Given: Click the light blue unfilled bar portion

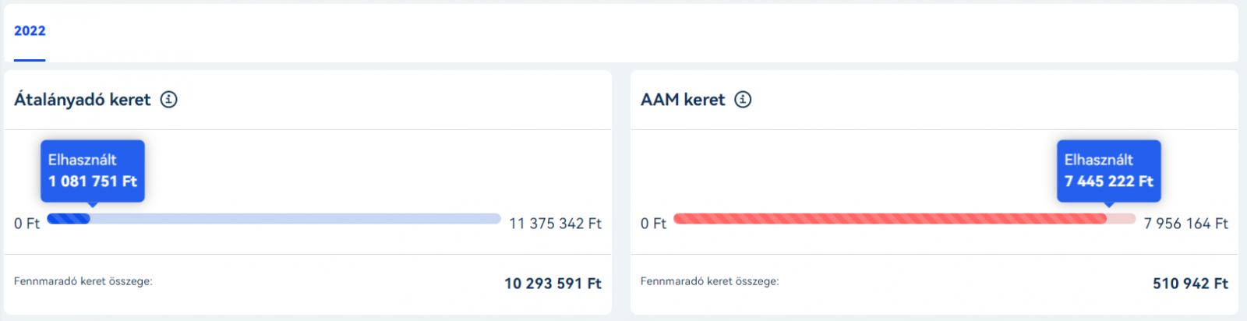Looking at the screenshot, I should (x=296, y=219).
